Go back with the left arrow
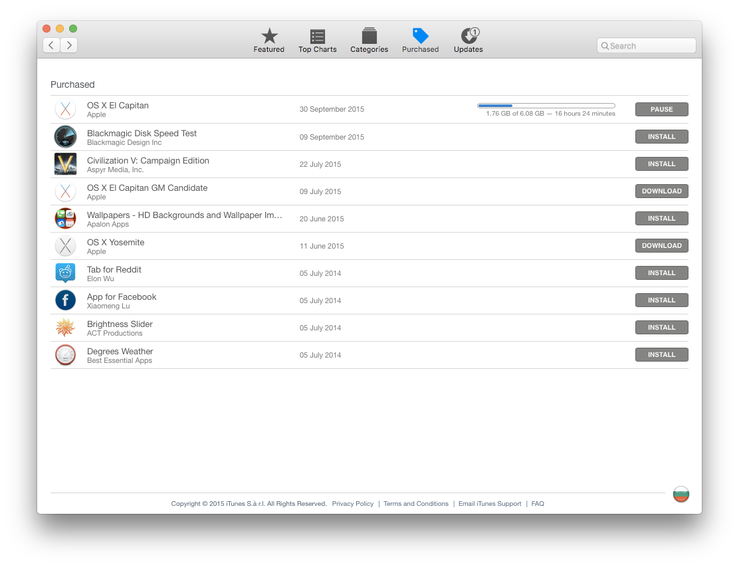739x567 pixels. [51, 45]
